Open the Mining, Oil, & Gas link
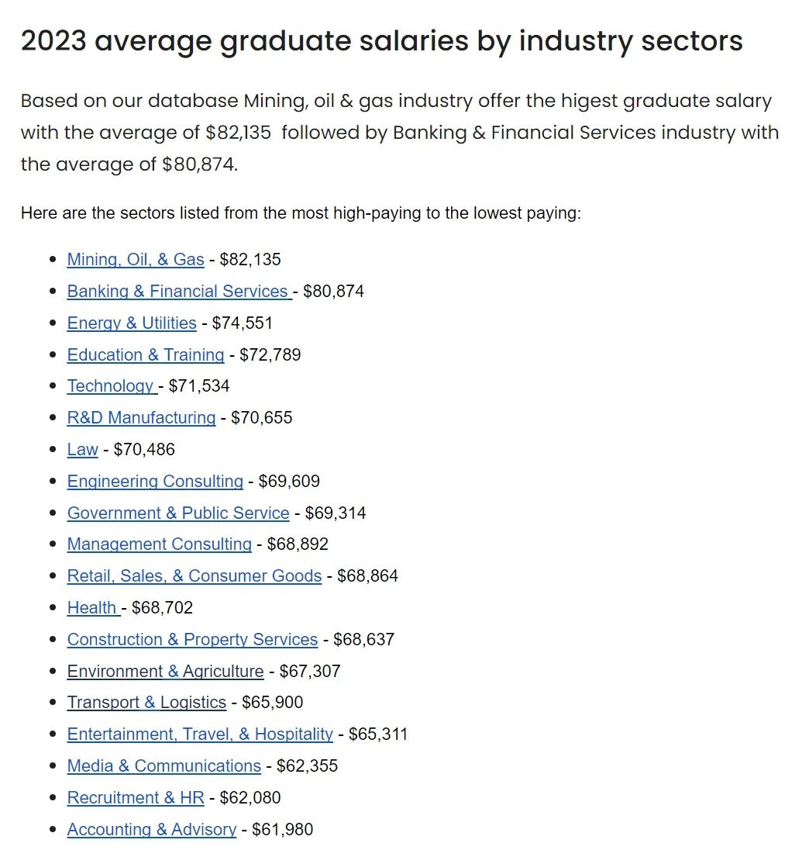 click(136, 260)
